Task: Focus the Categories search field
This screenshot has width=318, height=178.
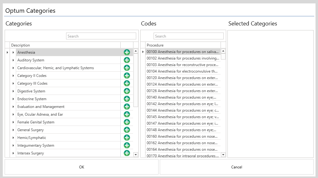Action: pyautogui.click(x=101, y=36)
